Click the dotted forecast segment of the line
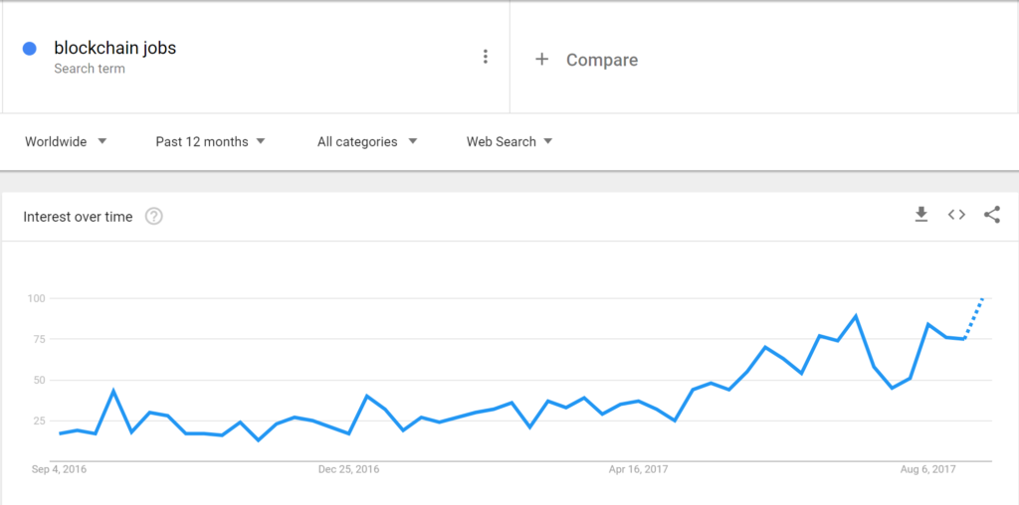This screenshot has height=505, width=1019. [x=973, y=318]
